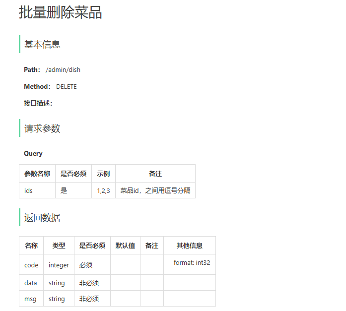
Task: Select the 返回数据 section heading
Action: click(x=42, y=218)
